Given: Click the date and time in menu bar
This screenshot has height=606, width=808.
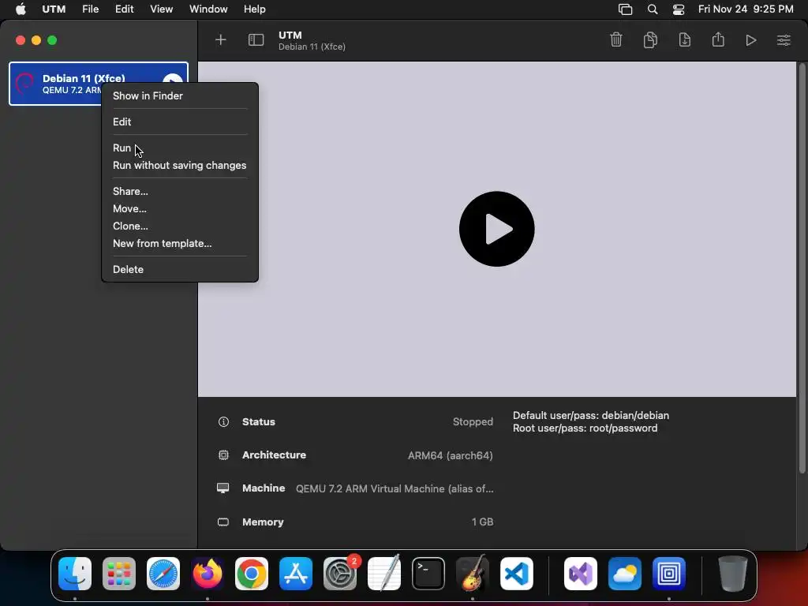Looking at the screenshot, I should 746,9.
